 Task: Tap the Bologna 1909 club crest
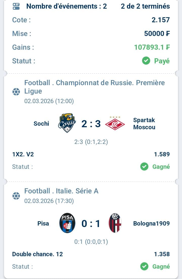click(x=115, y=223)
